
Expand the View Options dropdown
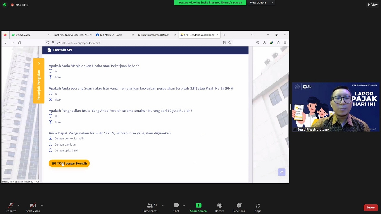(261, 3)
